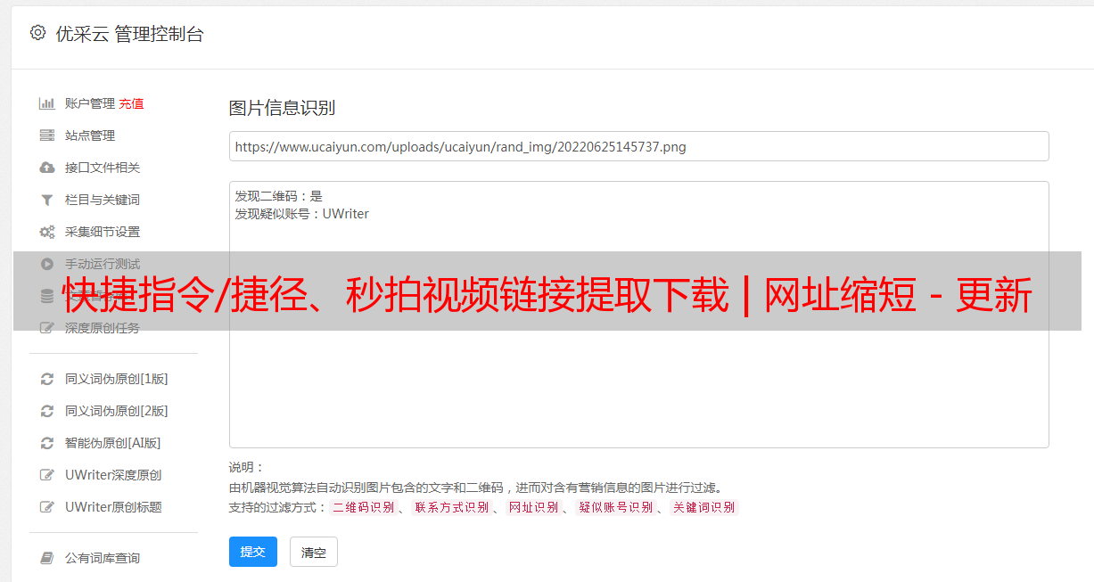Click the gear icon beside 优采云 管理控制台
1094x582 pixels.
37,33
